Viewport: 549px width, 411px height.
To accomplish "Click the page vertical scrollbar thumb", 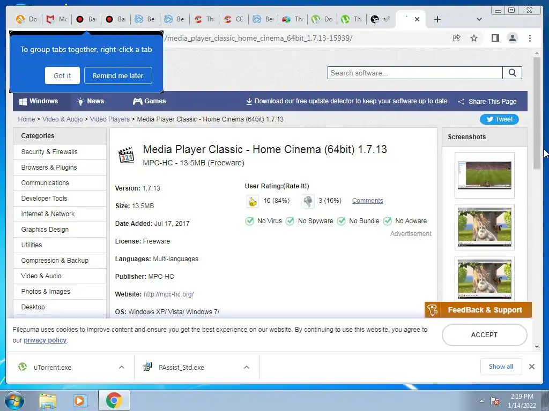I will click(x=537, y=113).
